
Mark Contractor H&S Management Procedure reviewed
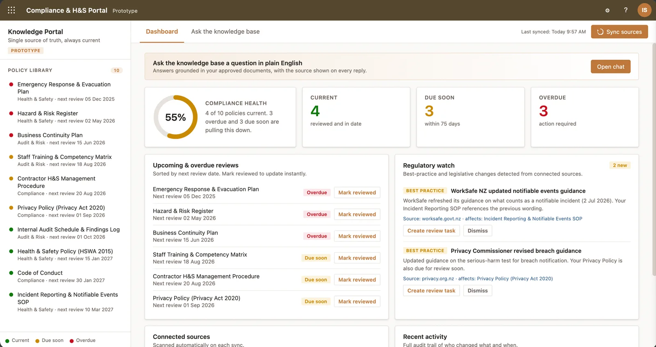[x=357, y=280]
